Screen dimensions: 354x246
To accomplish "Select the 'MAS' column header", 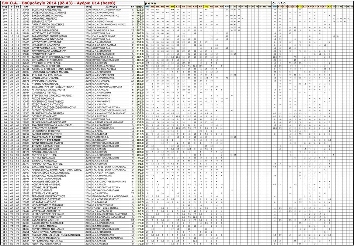I will pyautogui.click(x=227, y=7).
